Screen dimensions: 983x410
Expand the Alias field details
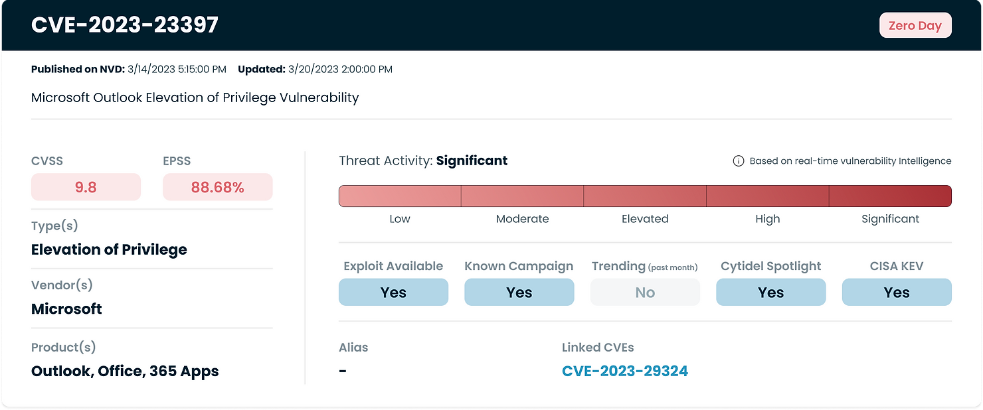(353, 347)
